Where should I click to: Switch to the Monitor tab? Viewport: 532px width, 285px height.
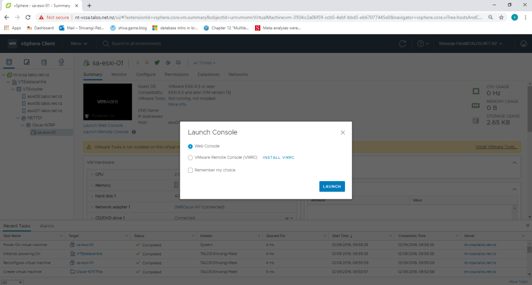119,75
